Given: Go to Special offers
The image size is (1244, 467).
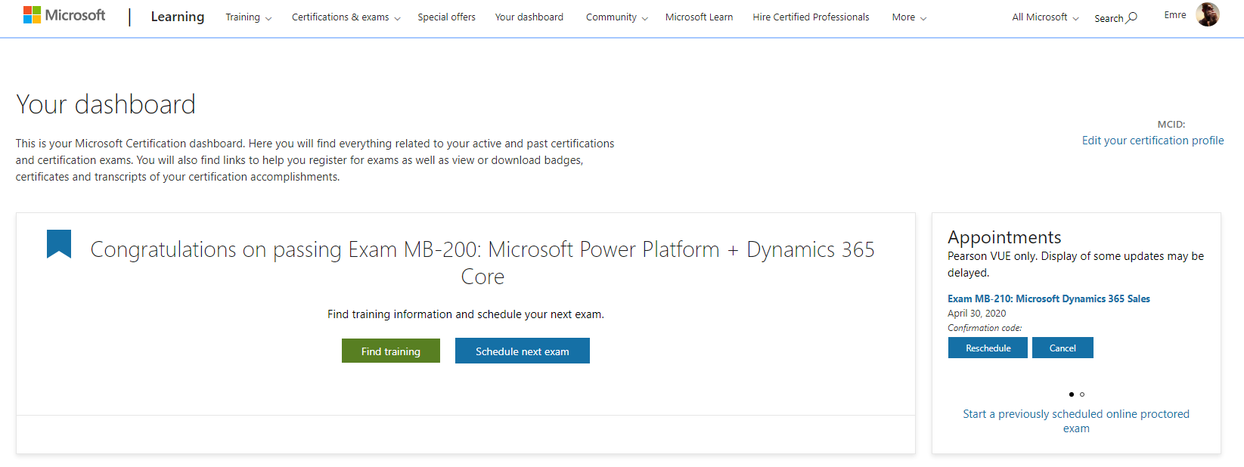Looking at the screenshot, I should coord(446,17).
